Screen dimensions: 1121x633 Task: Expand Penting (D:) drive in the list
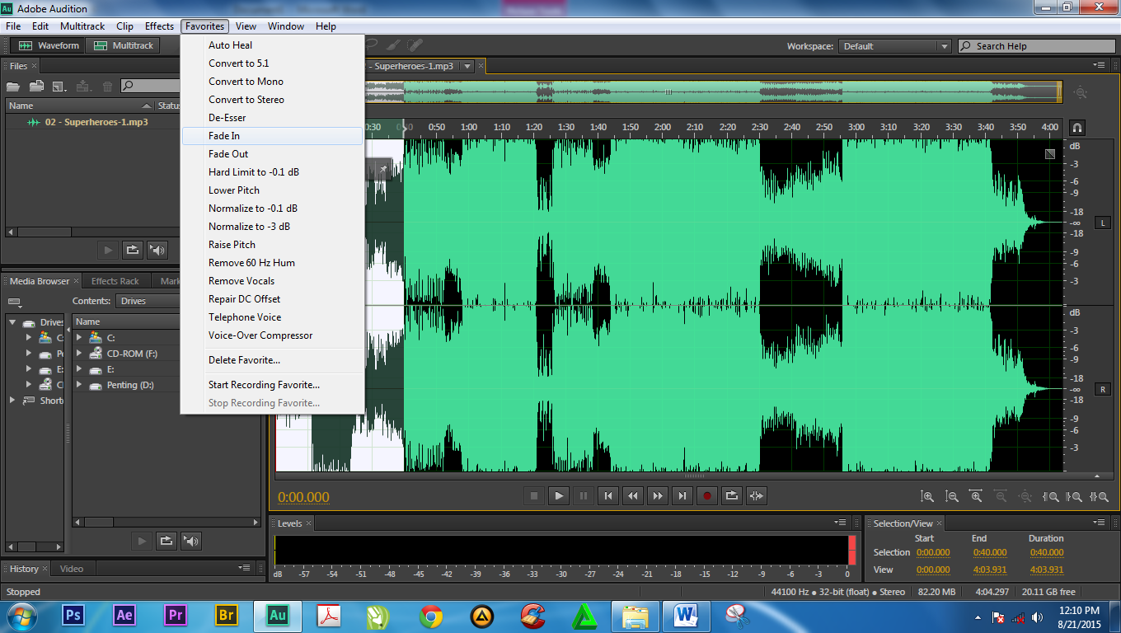pyautogui.click(x=79, y=385)
